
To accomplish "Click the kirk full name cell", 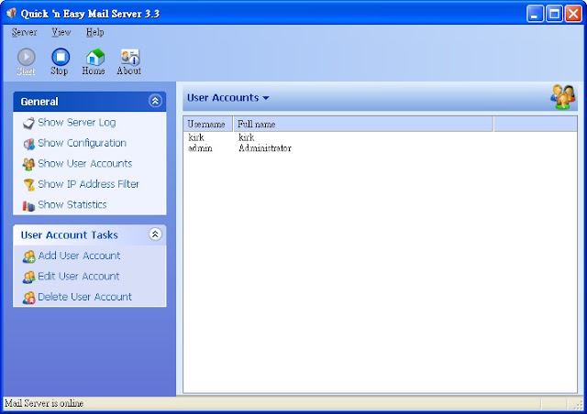I will pyautogui.click(x=247, y=137).
